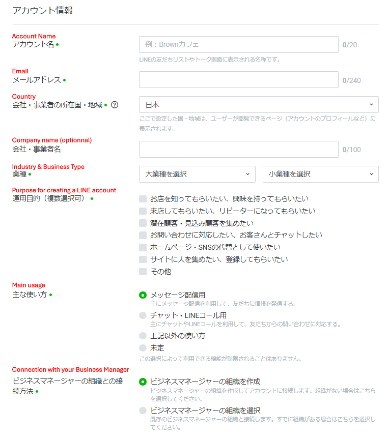Tick お問い合わせに対応したい checkbox
The height and width of the screenshot is (439, 388).
pos(143,235)
